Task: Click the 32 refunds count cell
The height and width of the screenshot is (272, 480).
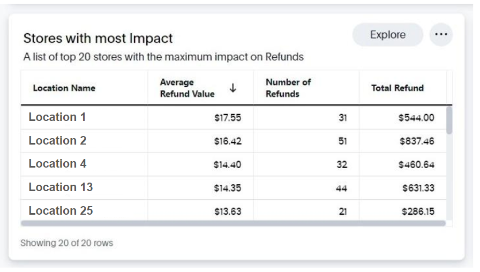Action: pos(306,164)
